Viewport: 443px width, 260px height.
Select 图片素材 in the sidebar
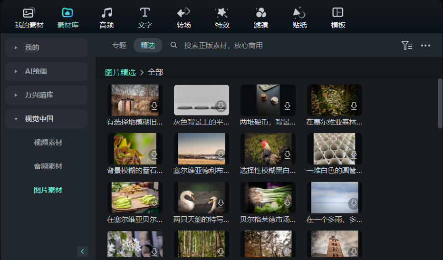tap(48, 190)
